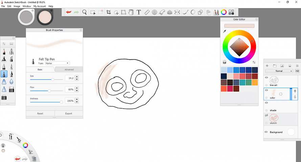Show the hidden sketch layer
This screenshot has width=301, height=162.
(266, 116)
